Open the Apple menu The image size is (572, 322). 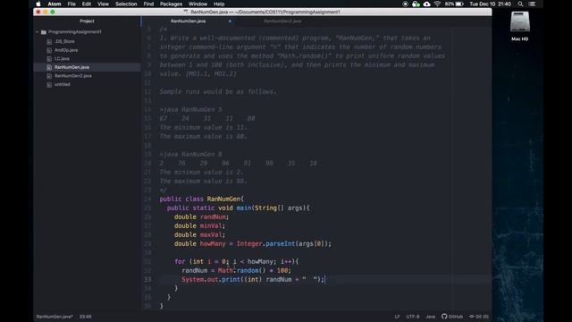(x=38, y=4)
